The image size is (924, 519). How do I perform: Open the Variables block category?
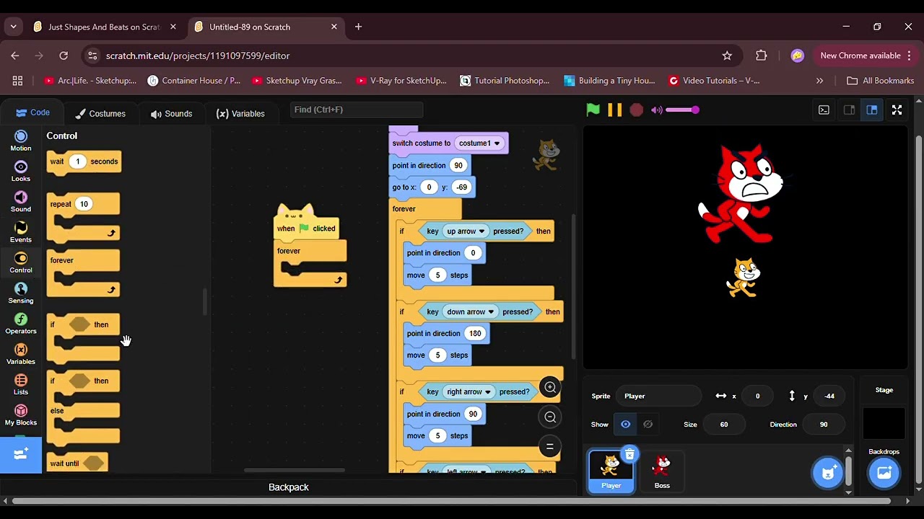click(x=21, y=353)
